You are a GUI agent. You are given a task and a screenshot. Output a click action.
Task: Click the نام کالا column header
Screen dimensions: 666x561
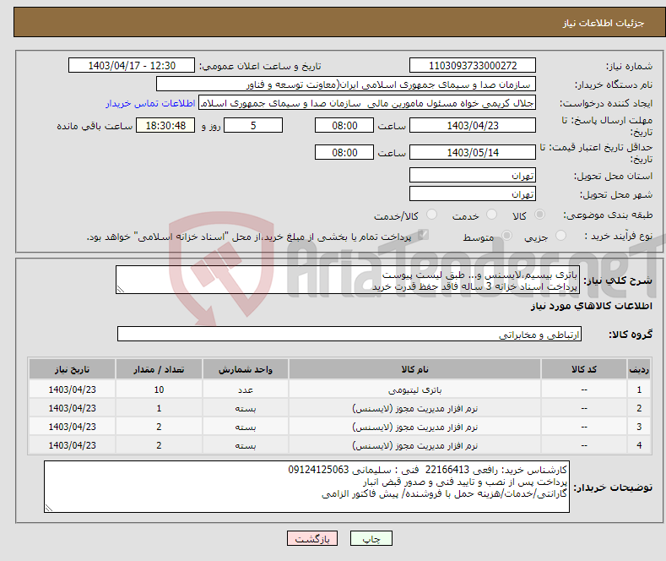tap(414, 369)
